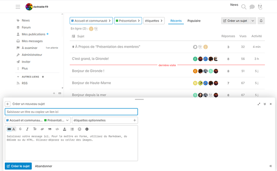
Task: Open composer category selector dropdown
Action: point(38,120)
